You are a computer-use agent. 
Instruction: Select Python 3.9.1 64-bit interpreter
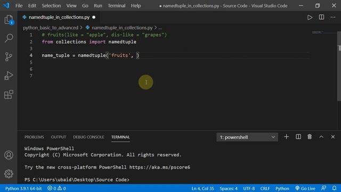23,188
